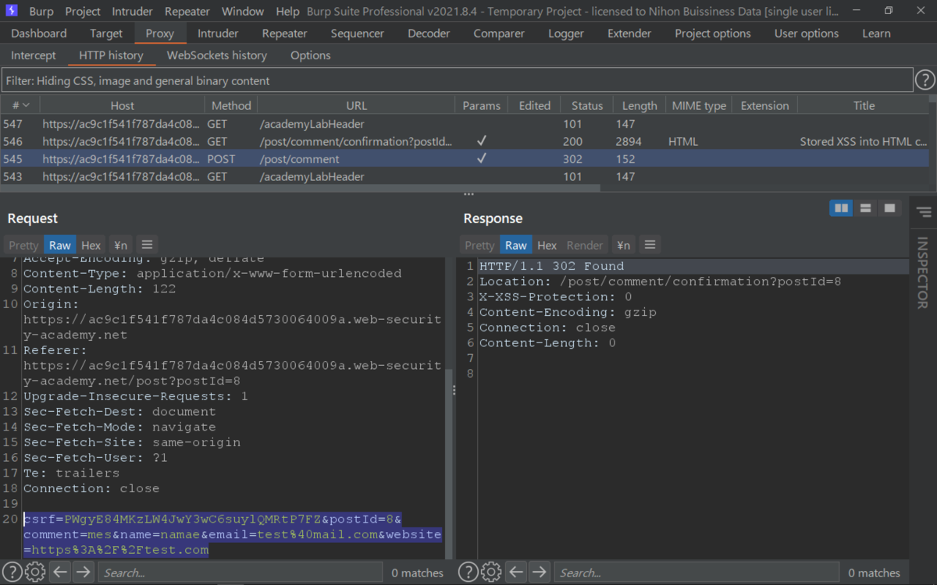Go to previous match in Request search
This screenshot has height=585, width=937.
click(x=60, y=573)
